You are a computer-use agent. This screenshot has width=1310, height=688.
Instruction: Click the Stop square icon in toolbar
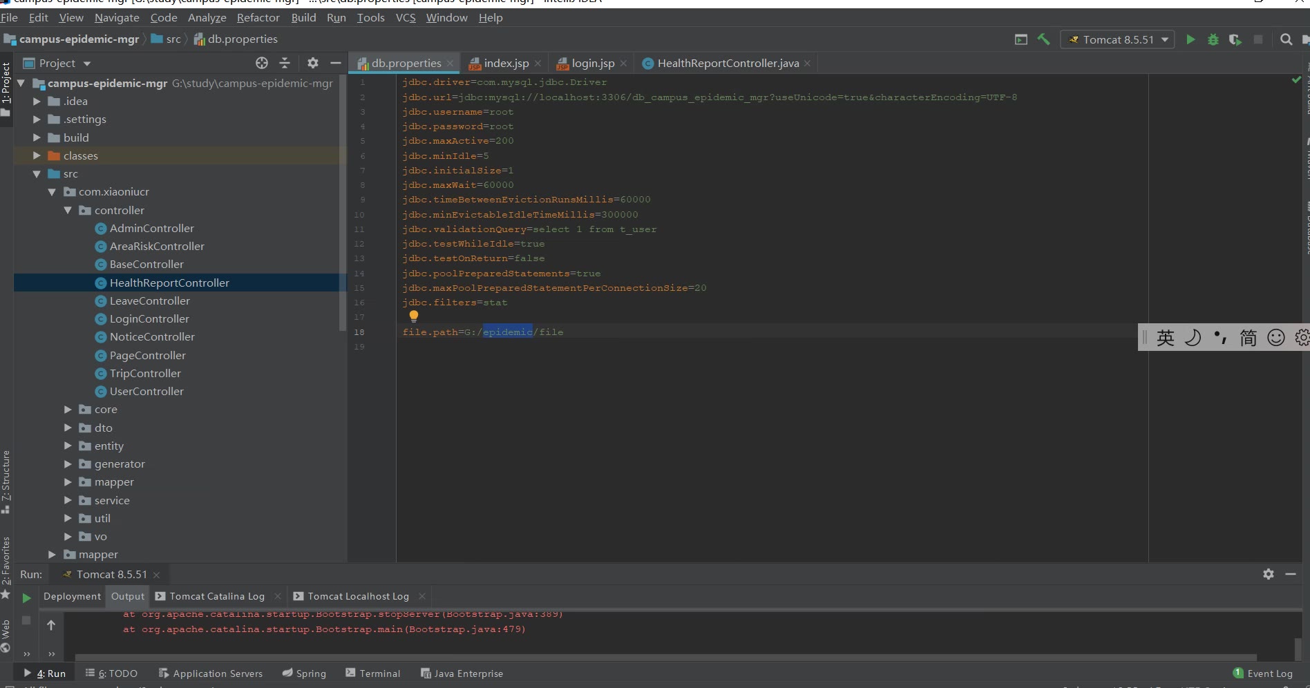pos(1258,39)
